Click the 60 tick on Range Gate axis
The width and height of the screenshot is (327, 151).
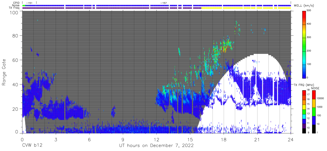click(15, 60)
